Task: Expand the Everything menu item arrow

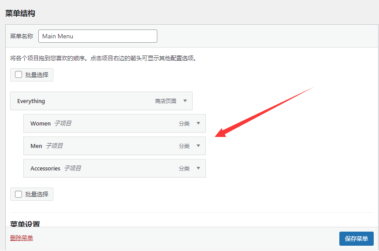Action: click(x=185, y=101)
